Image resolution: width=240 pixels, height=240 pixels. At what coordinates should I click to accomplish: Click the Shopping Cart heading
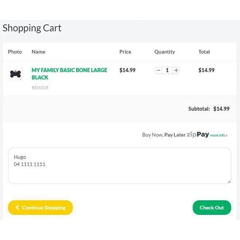[x=32, y=28]
